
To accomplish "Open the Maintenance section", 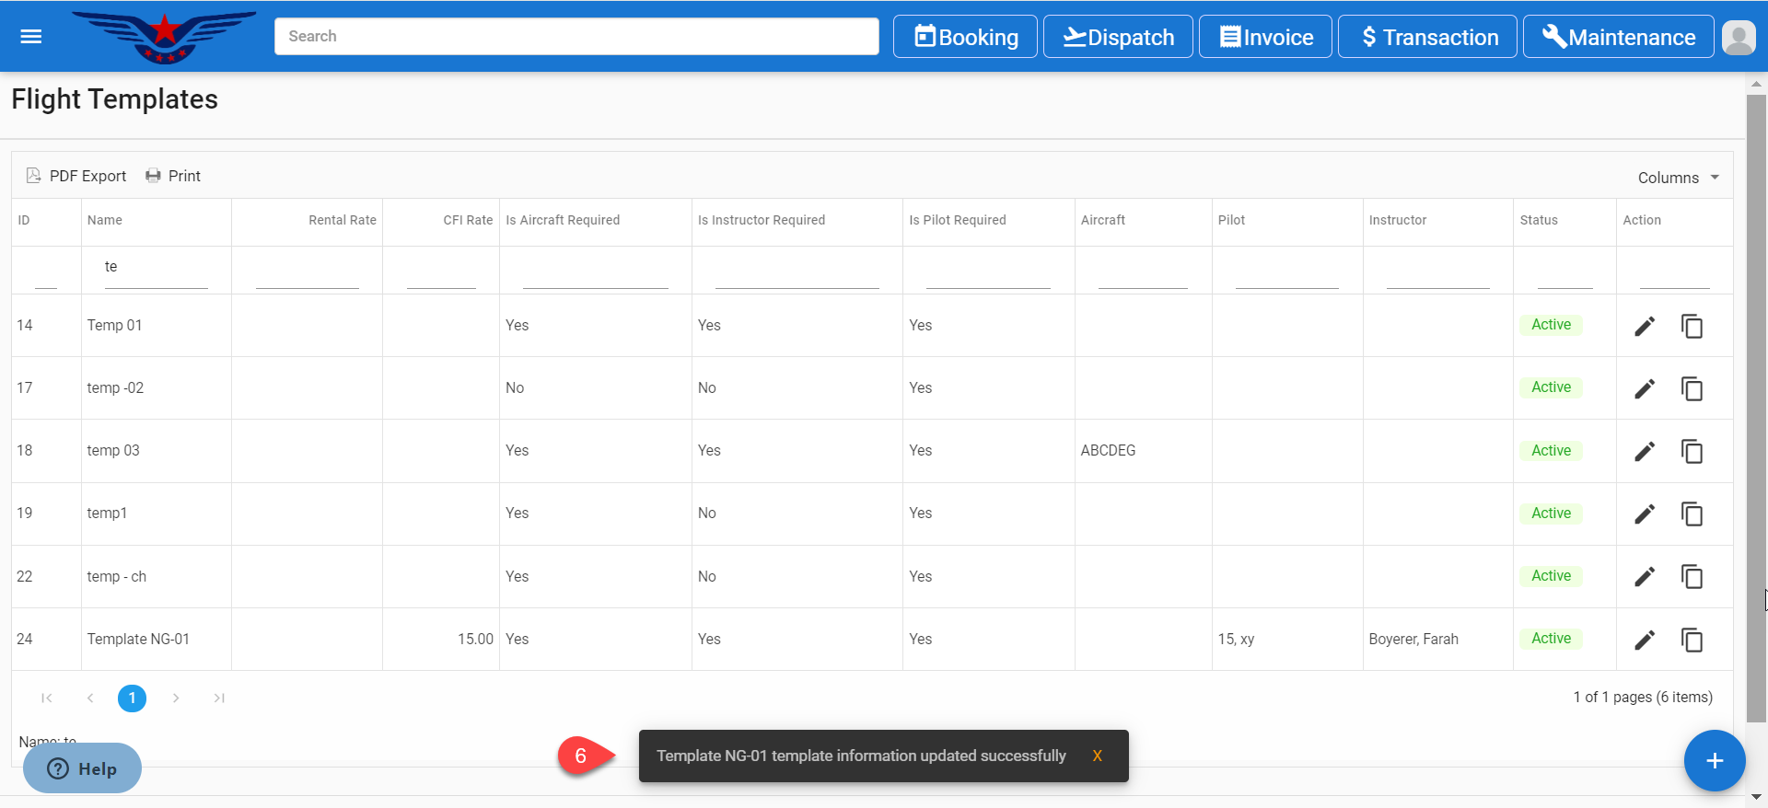I will (1618, 38).
